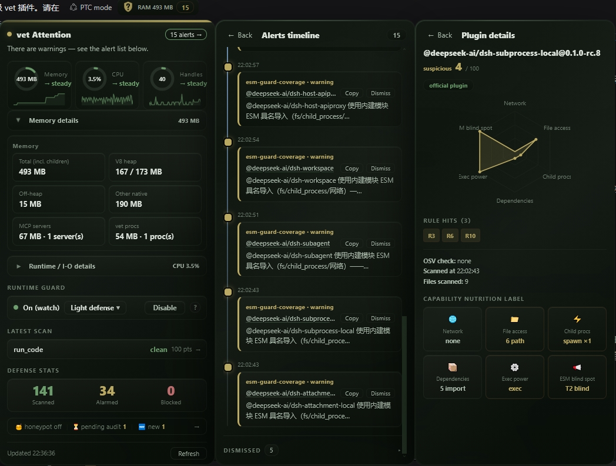Viewport: 616px width, 466px height.
Task: Open the @deepseek-ai/dsh-subagent plugin link
Action: 288,244
